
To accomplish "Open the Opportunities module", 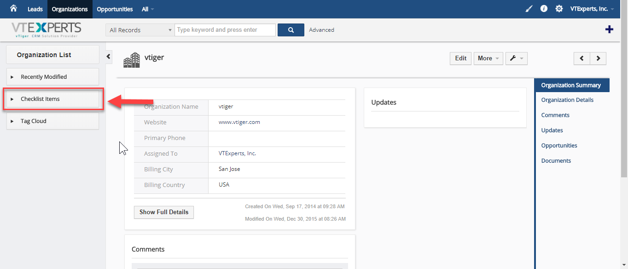I will pos(115,9).
